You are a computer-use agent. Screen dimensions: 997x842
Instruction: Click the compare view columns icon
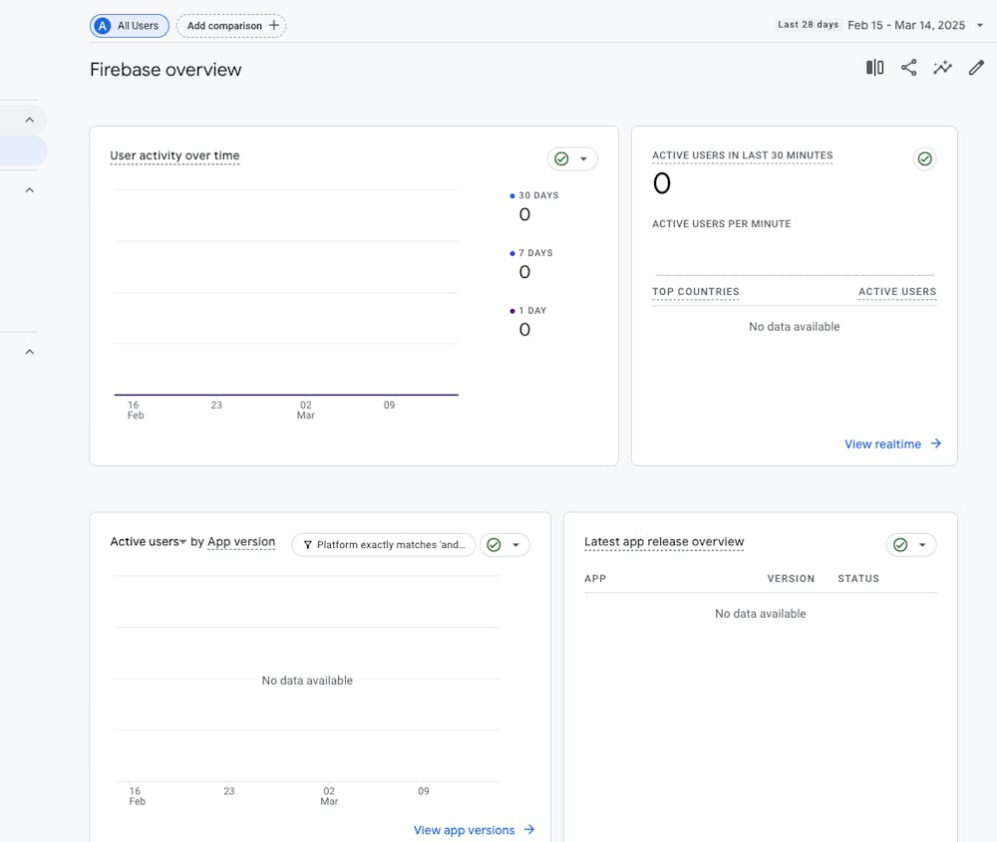[874, 68]
